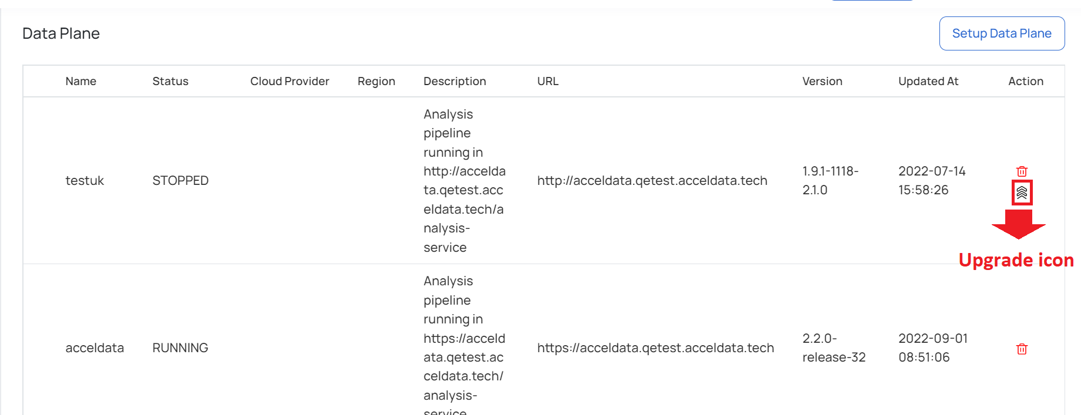Click the RUNNING status text
This screenshot has width=1081, height=415.
pos(180,348)
